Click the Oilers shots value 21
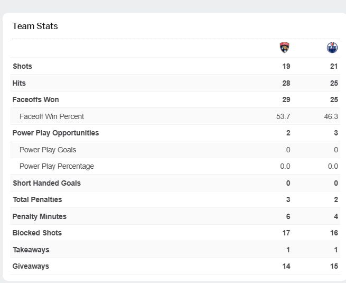This screenshot has width=346, height=283. pos(333,66)
